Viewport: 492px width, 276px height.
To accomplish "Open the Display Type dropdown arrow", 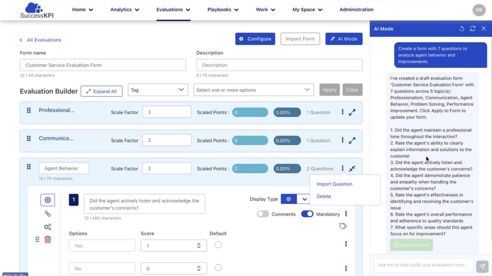I will pos(304,199).
